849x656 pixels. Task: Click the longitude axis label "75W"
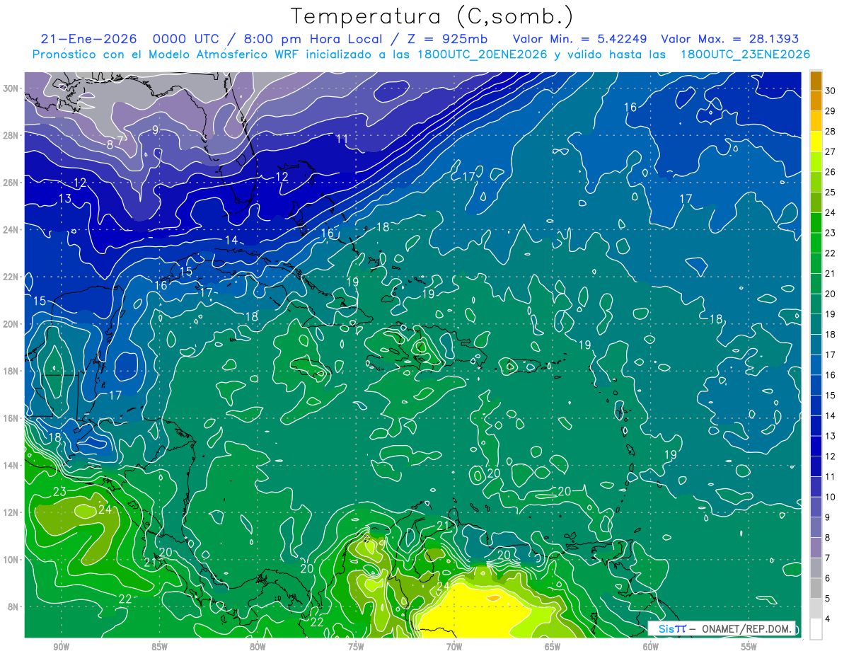point(356,647)
